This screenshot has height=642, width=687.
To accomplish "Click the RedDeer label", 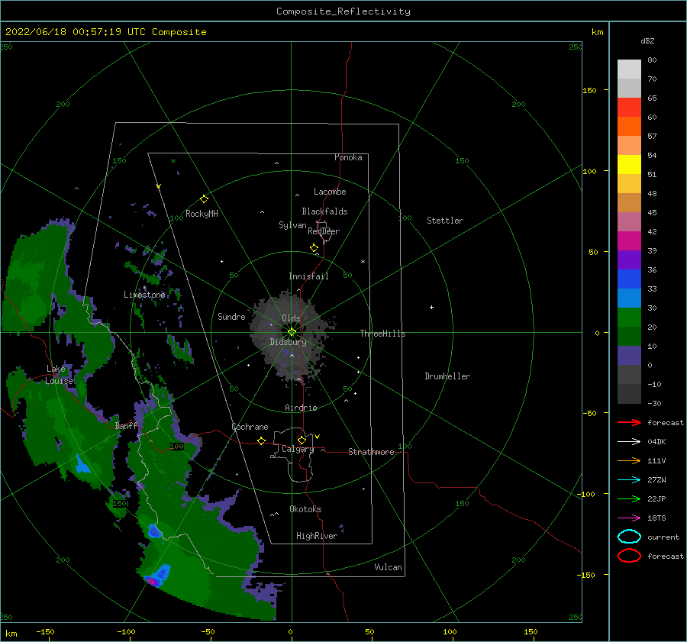I will (324, 231).
